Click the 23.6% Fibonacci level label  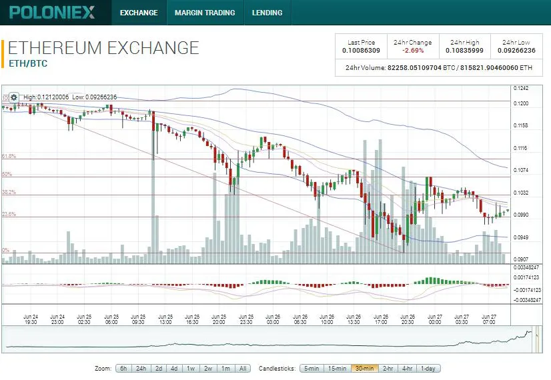(9, 214)
